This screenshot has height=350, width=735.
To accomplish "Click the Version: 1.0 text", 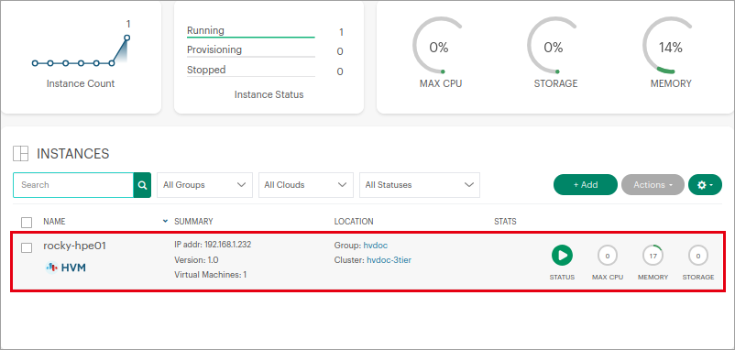I will 196,260.
